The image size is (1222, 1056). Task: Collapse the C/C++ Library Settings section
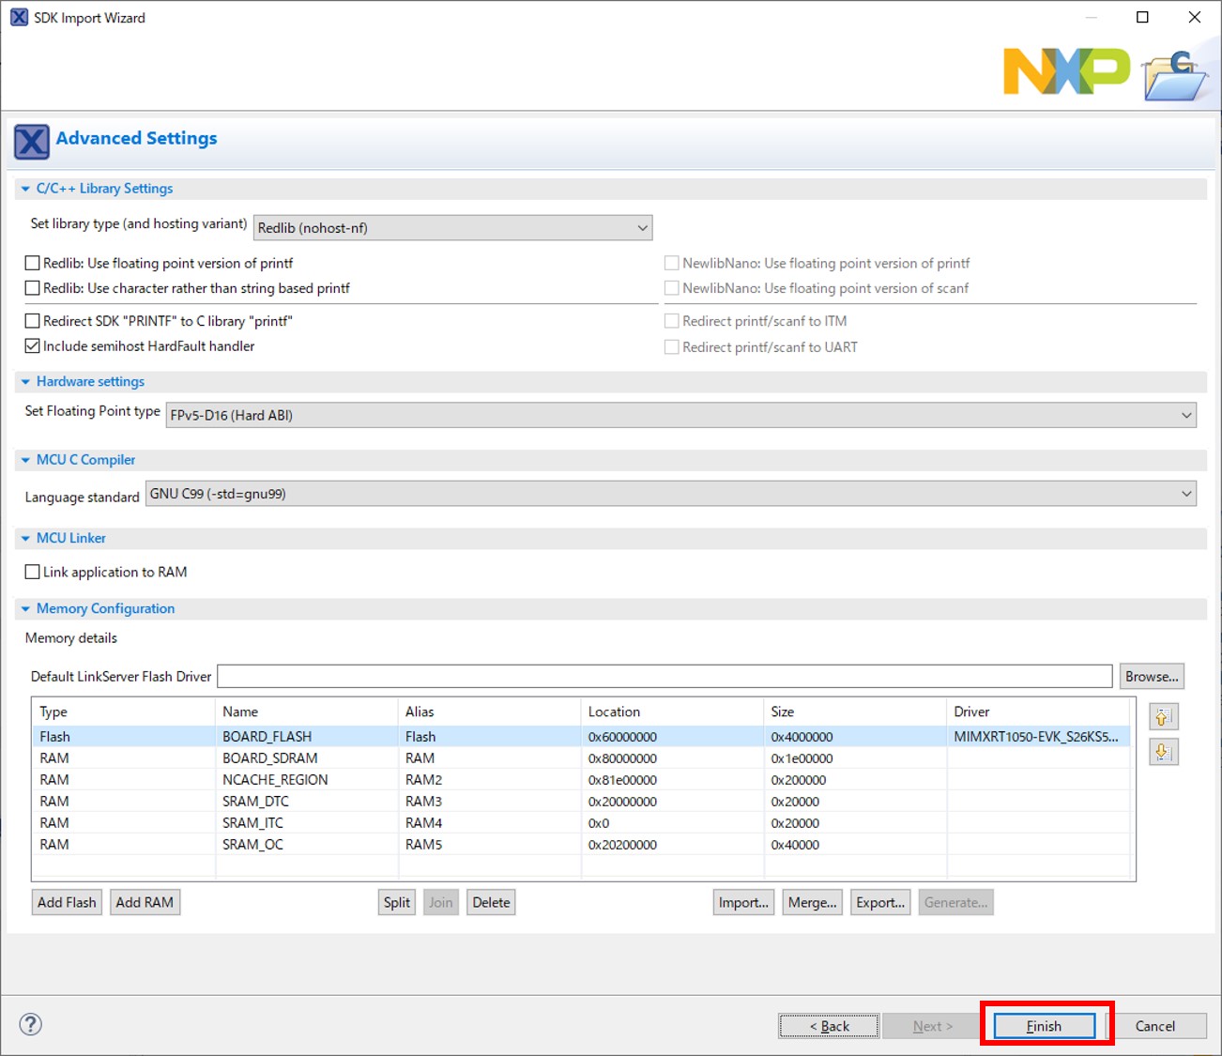25,189
